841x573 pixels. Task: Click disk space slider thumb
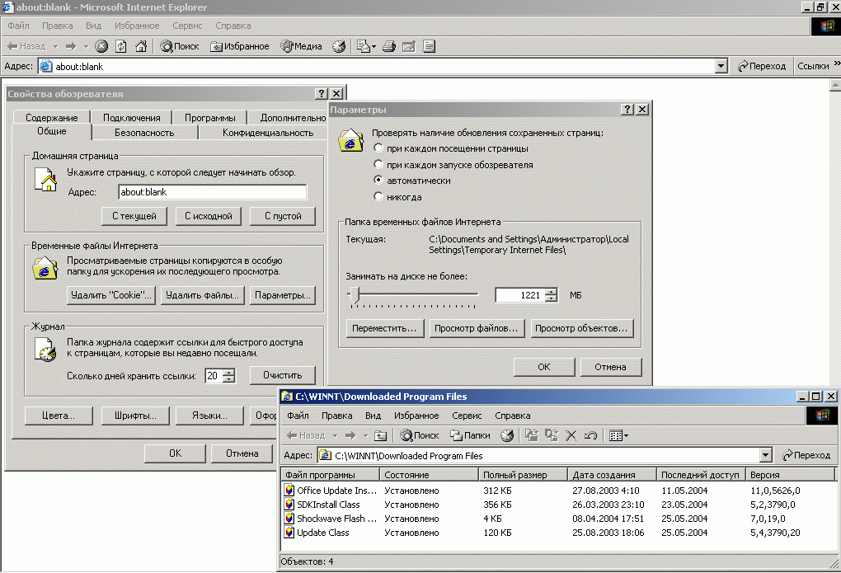click(x=355, y=294)
